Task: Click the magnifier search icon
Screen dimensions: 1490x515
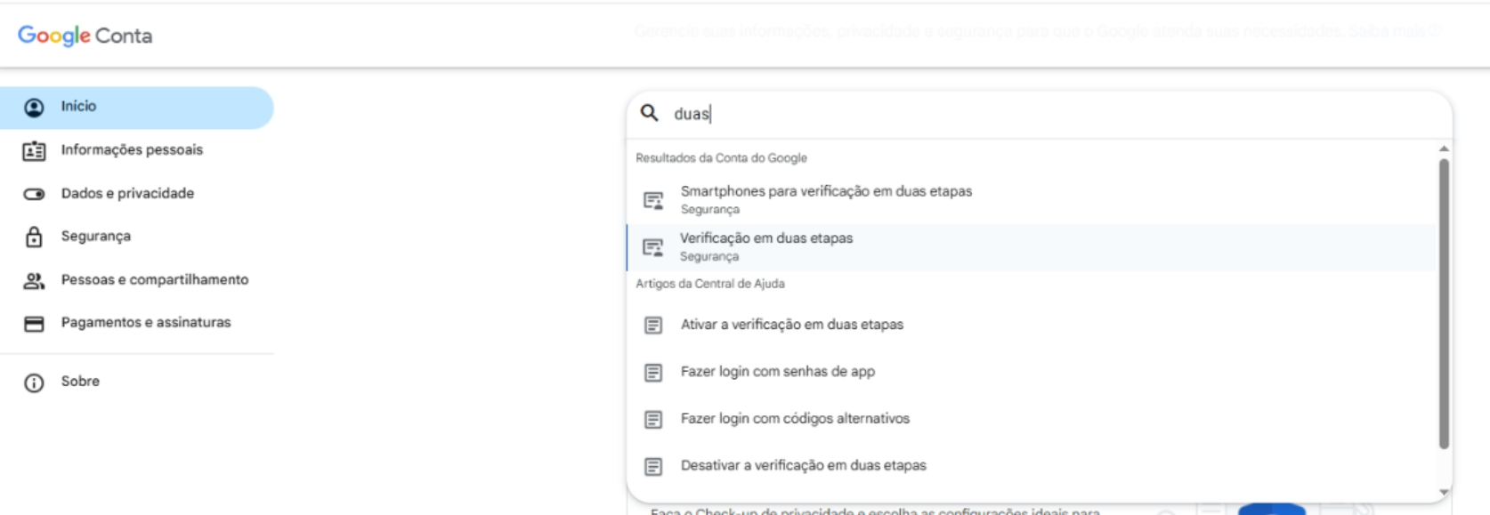Action: point(650,113)
